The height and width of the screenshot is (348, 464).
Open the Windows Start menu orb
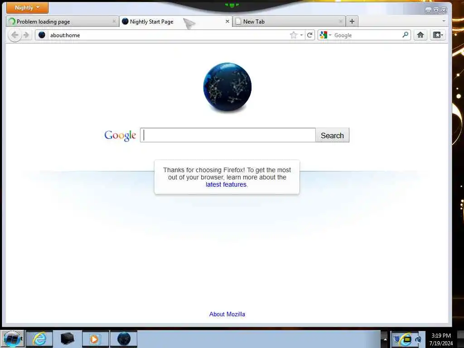[12, 339]
